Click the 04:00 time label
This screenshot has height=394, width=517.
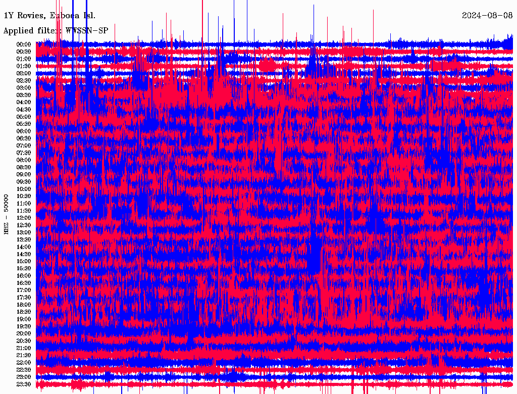(24, 103)
